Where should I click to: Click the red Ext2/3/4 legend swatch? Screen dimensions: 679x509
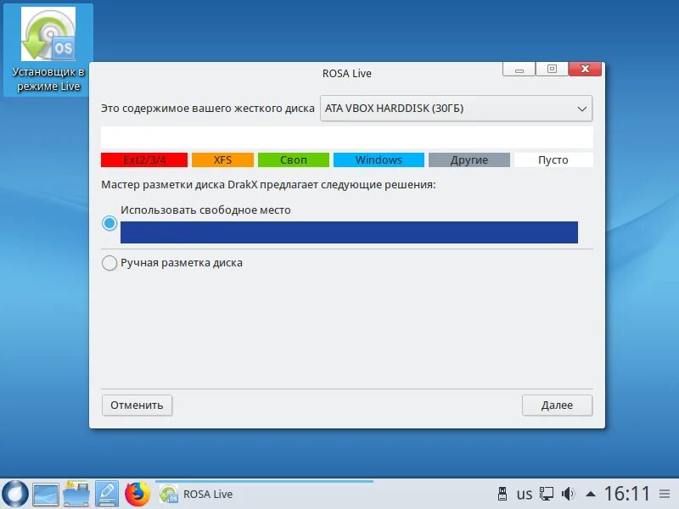pyautogui.click(x=144, y=159)
